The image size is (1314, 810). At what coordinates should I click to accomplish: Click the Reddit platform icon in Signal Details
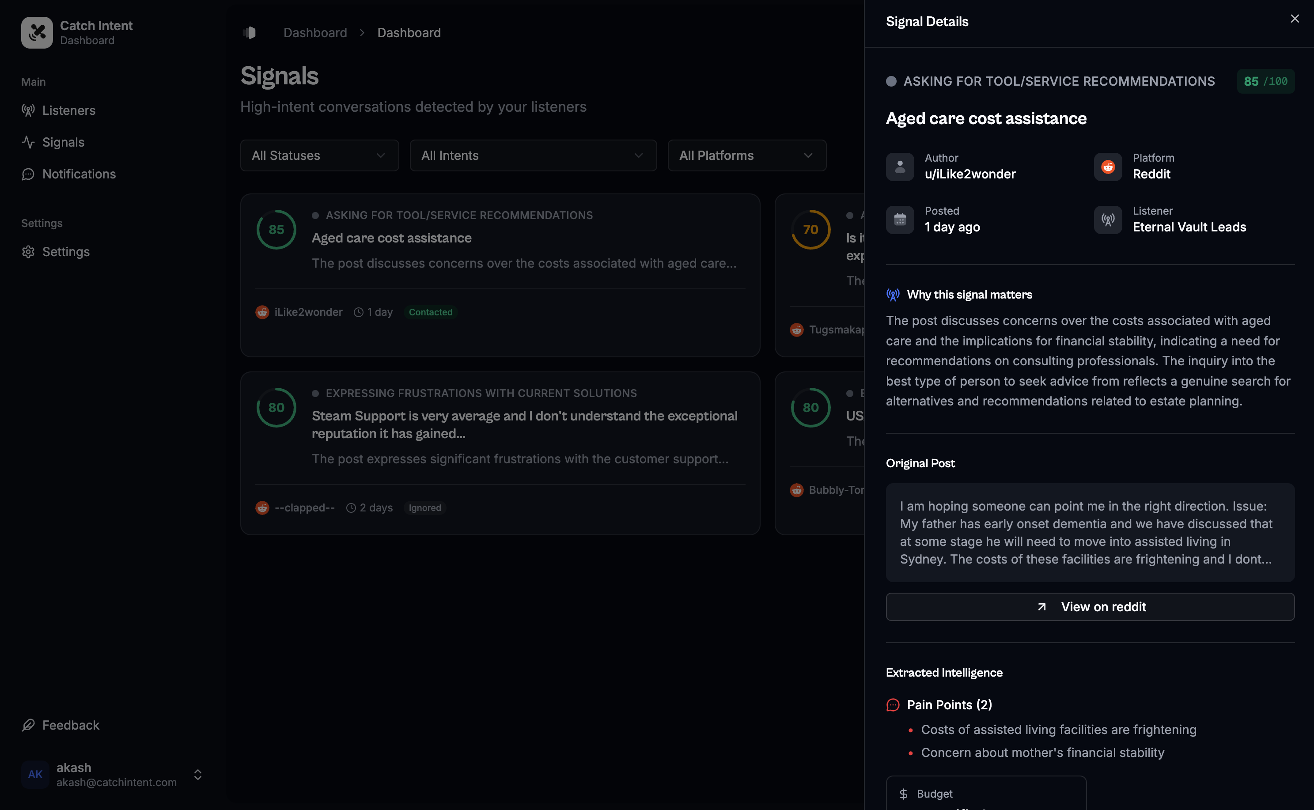1107,167
